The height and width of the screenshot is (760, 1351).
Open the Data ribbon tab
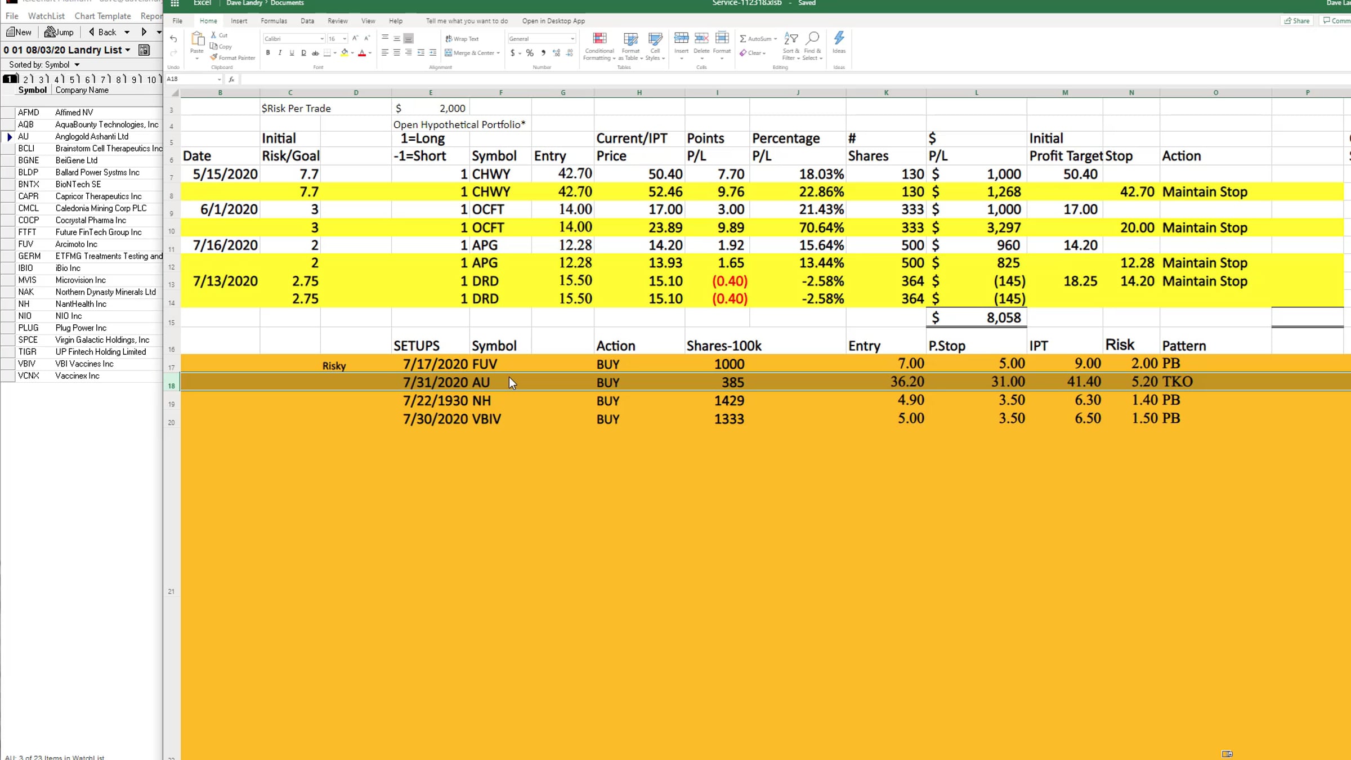307,21
